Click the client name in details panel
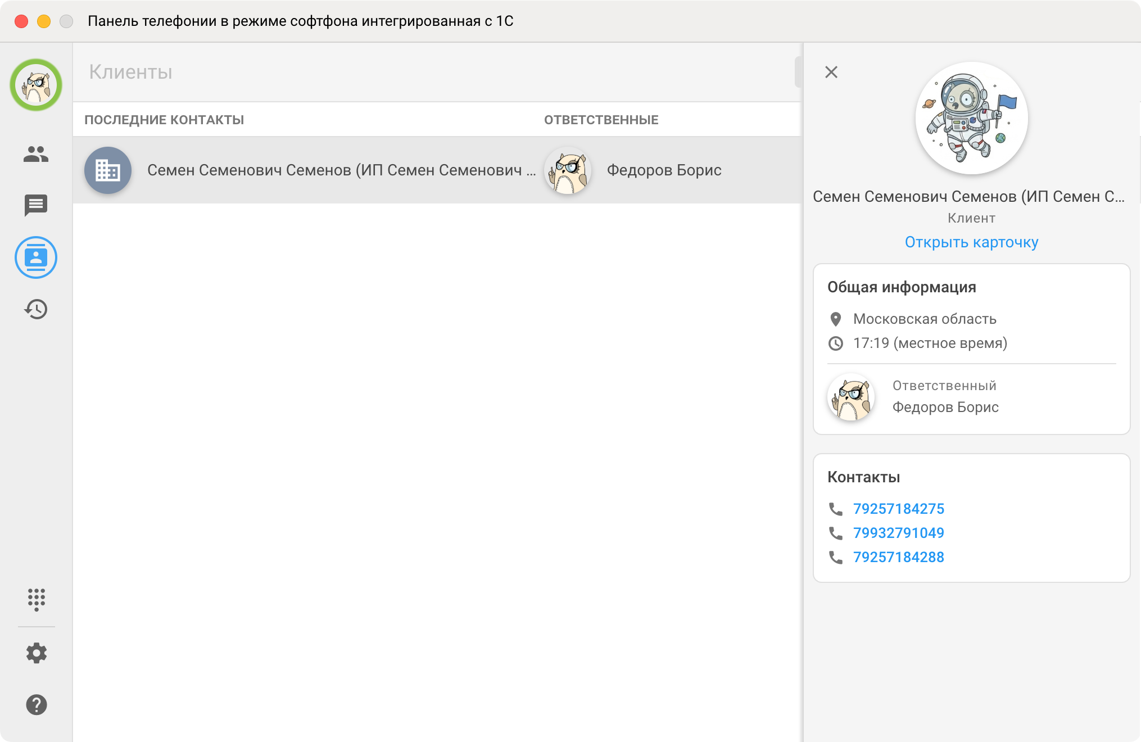The width and height of the screenshot is (1141, 742). pyautogui.click(x=969, y=196)
